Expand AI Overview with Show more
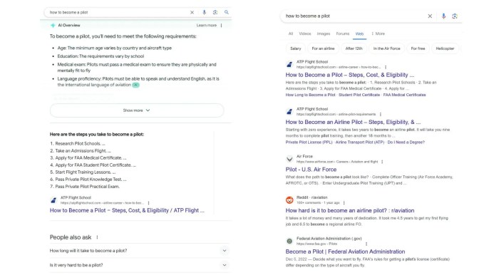The width and height of the screenshot is (499, 280). pos(137,110)
